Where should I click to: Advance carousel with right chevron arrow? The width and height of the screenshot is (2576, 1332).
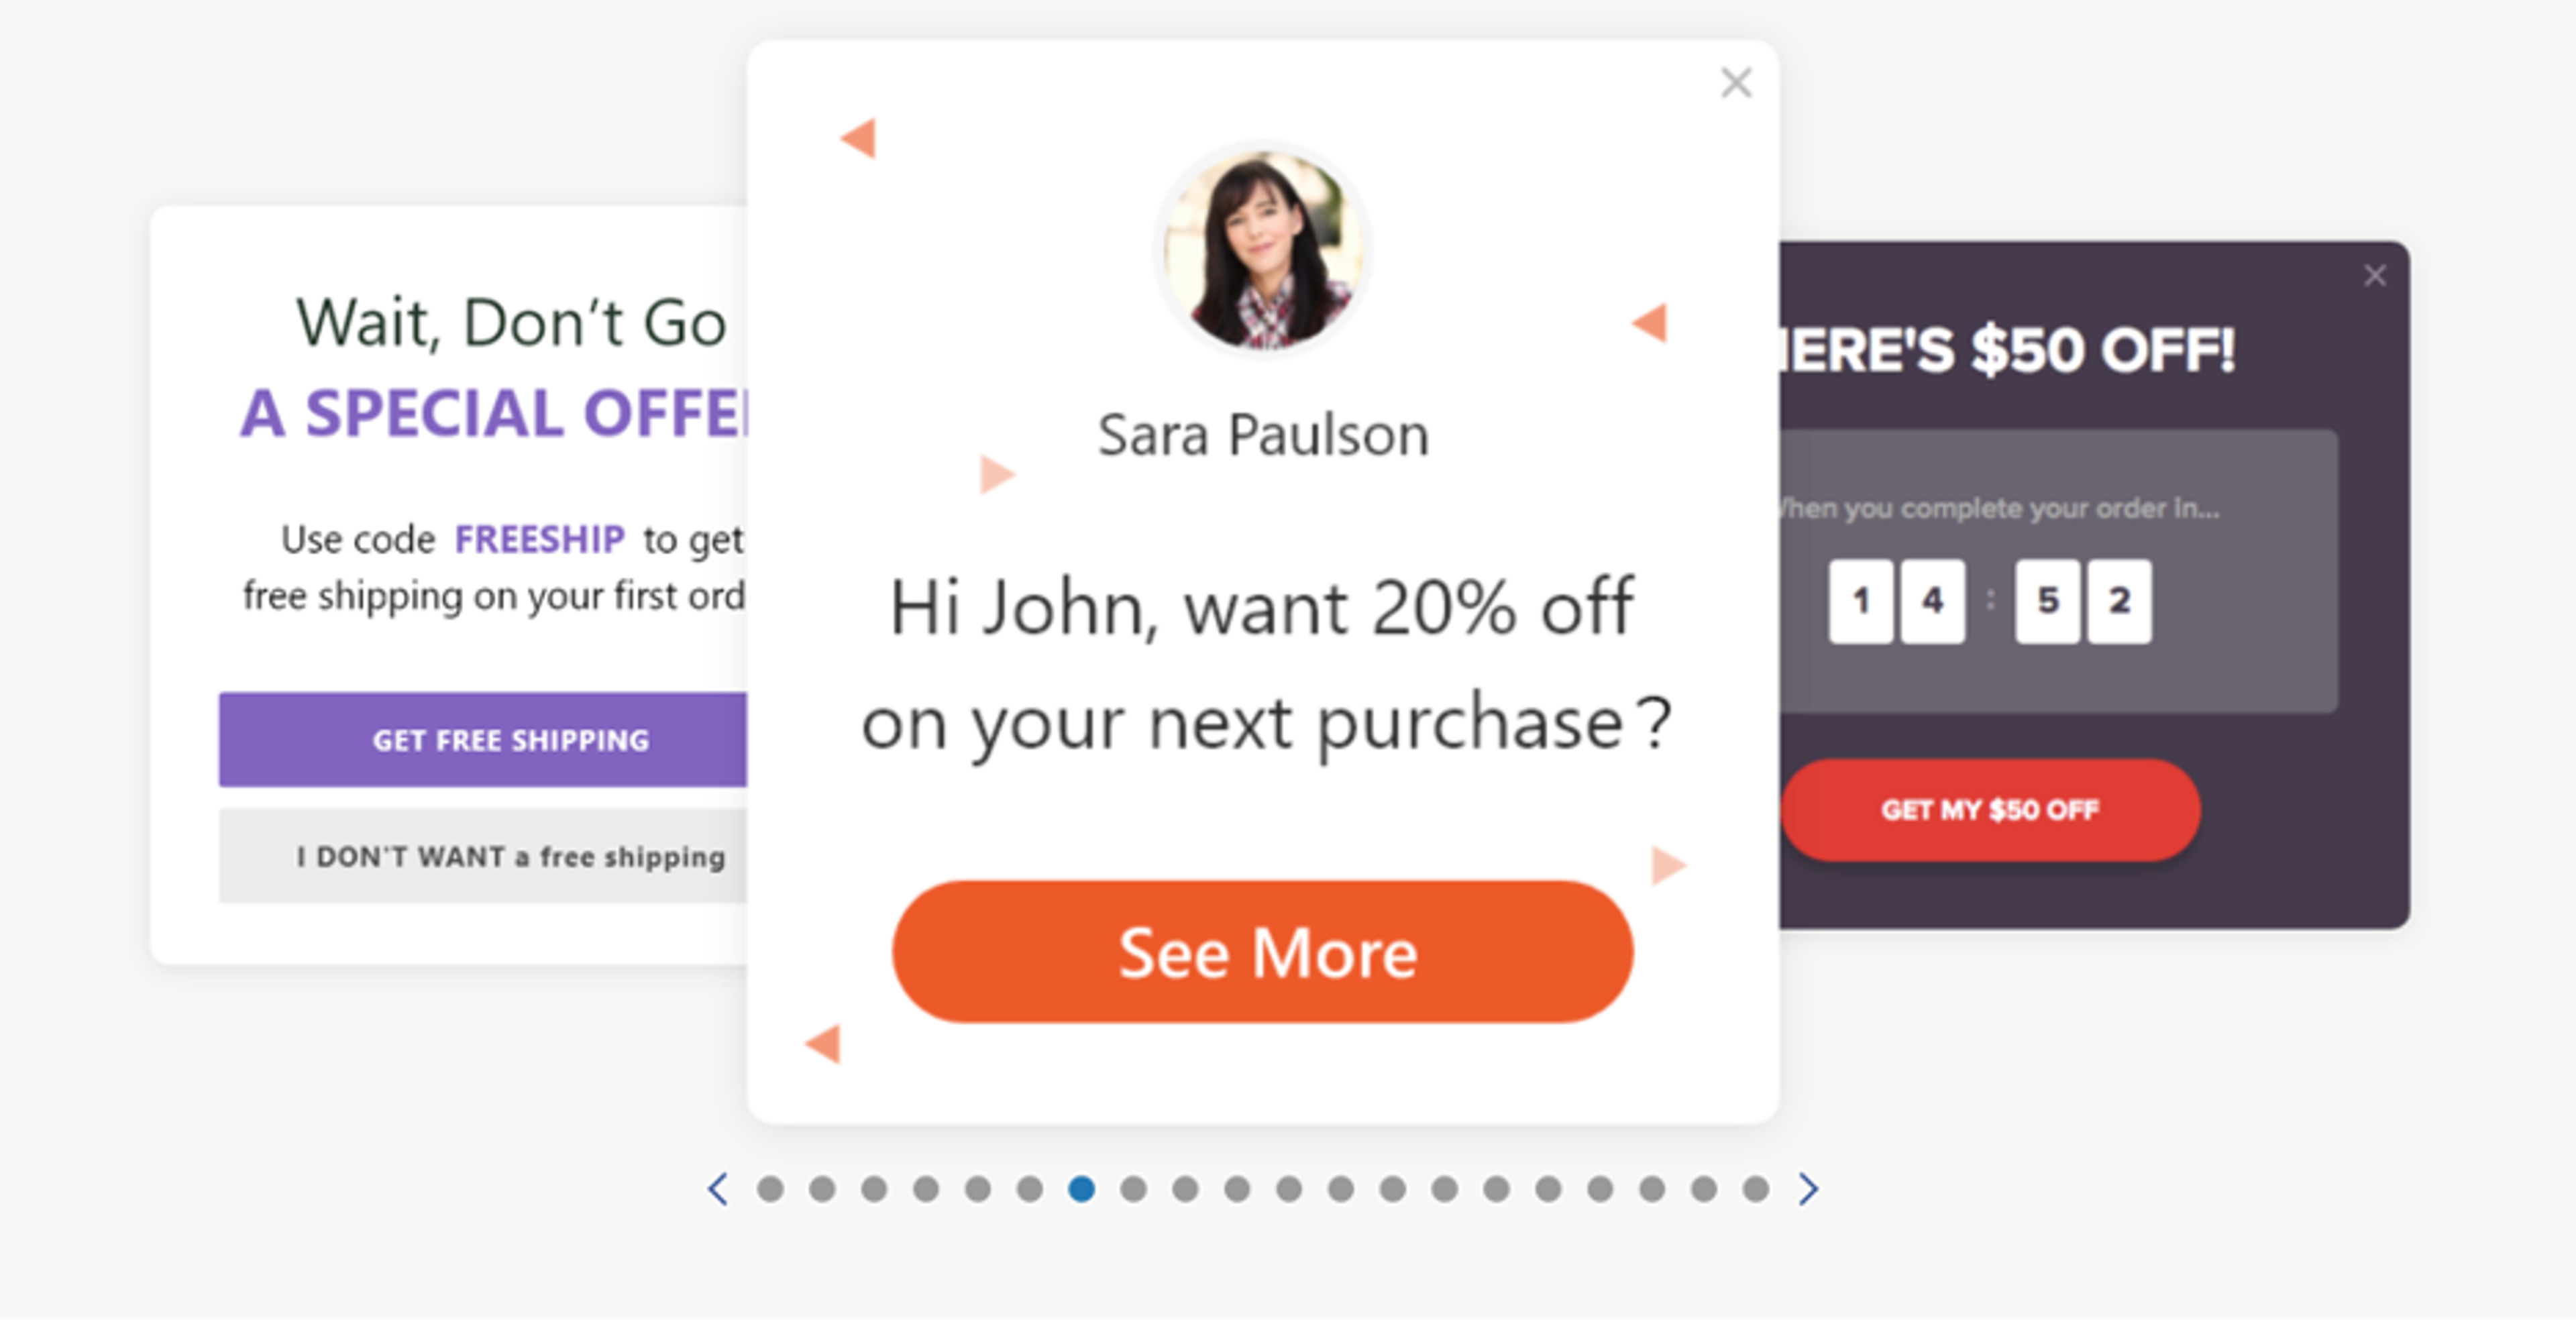1807,1188
